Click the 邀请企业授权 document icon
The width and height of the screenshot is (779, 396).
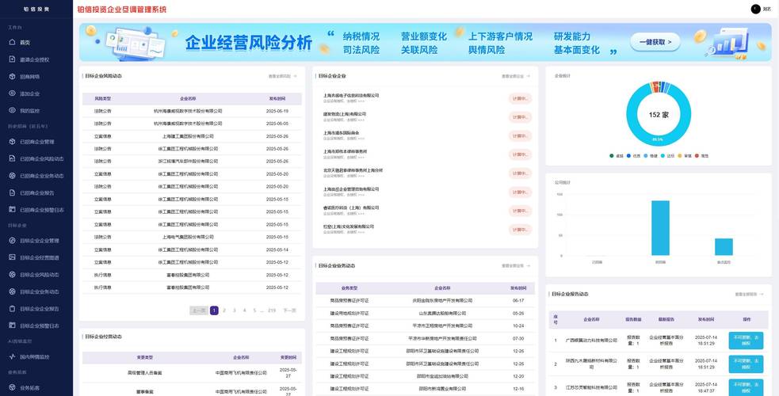13,59
